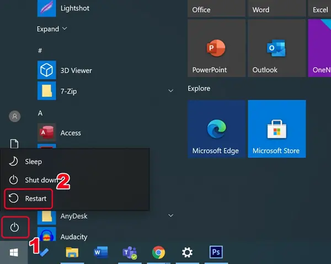
Task: Open Photoshop from the taskbar
Action: tap(216, 252)
